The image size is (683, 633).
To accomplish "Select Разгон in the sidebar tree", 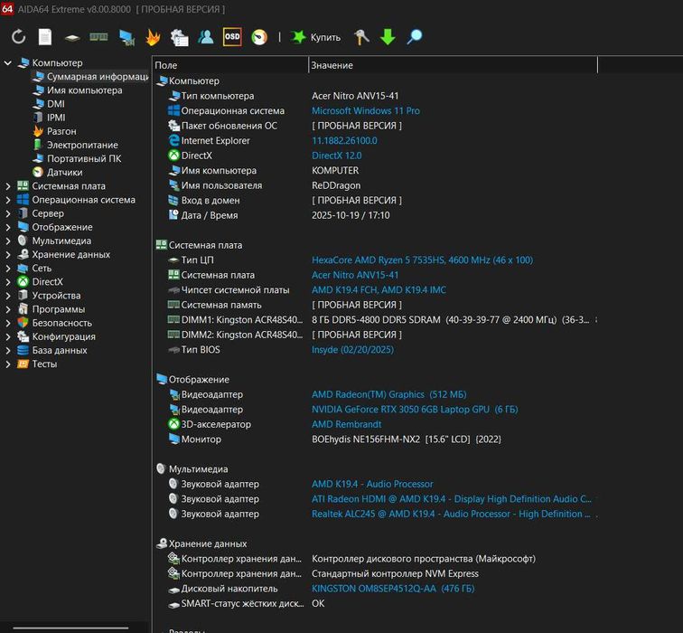I will coord(61,131).
